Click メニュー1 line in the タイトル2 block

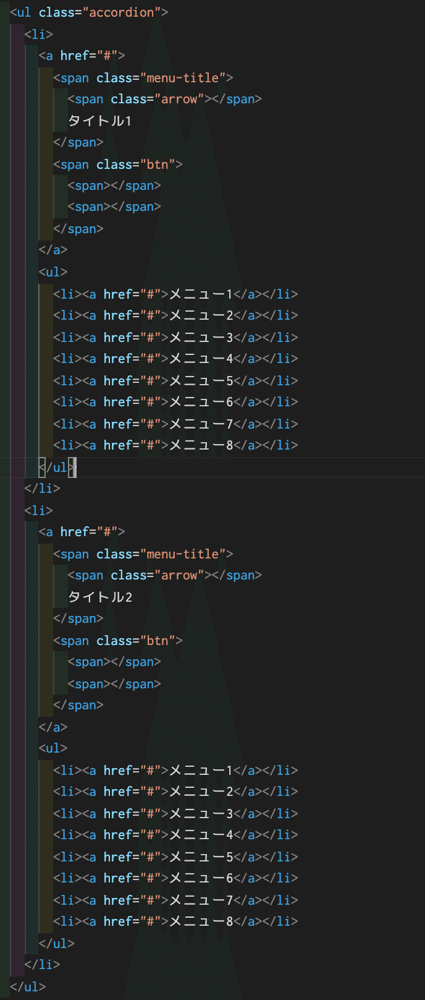pyautogui.click(x=175, y=770)
